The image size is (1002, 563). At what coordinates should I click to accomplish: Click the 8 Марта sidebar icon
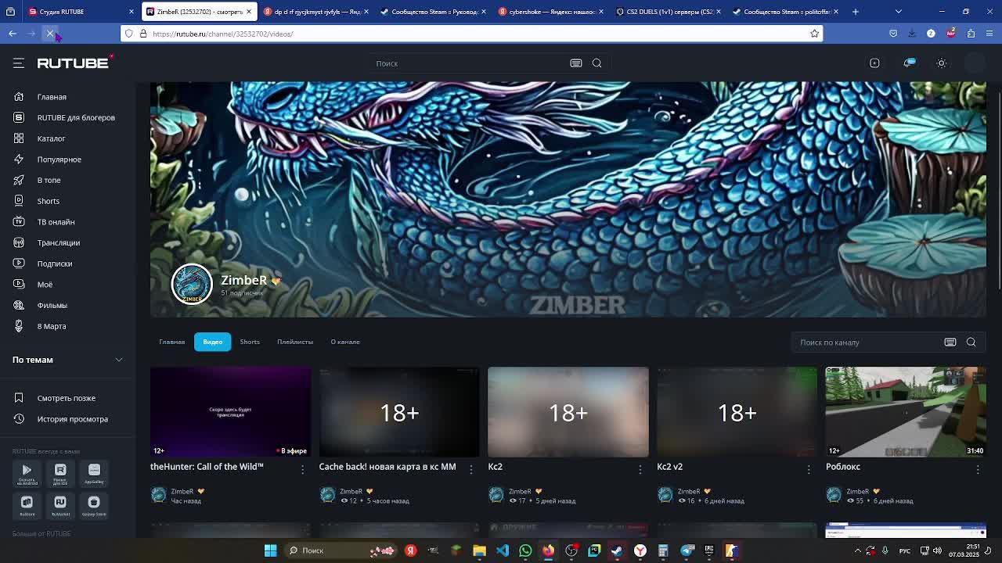point(19,326)
